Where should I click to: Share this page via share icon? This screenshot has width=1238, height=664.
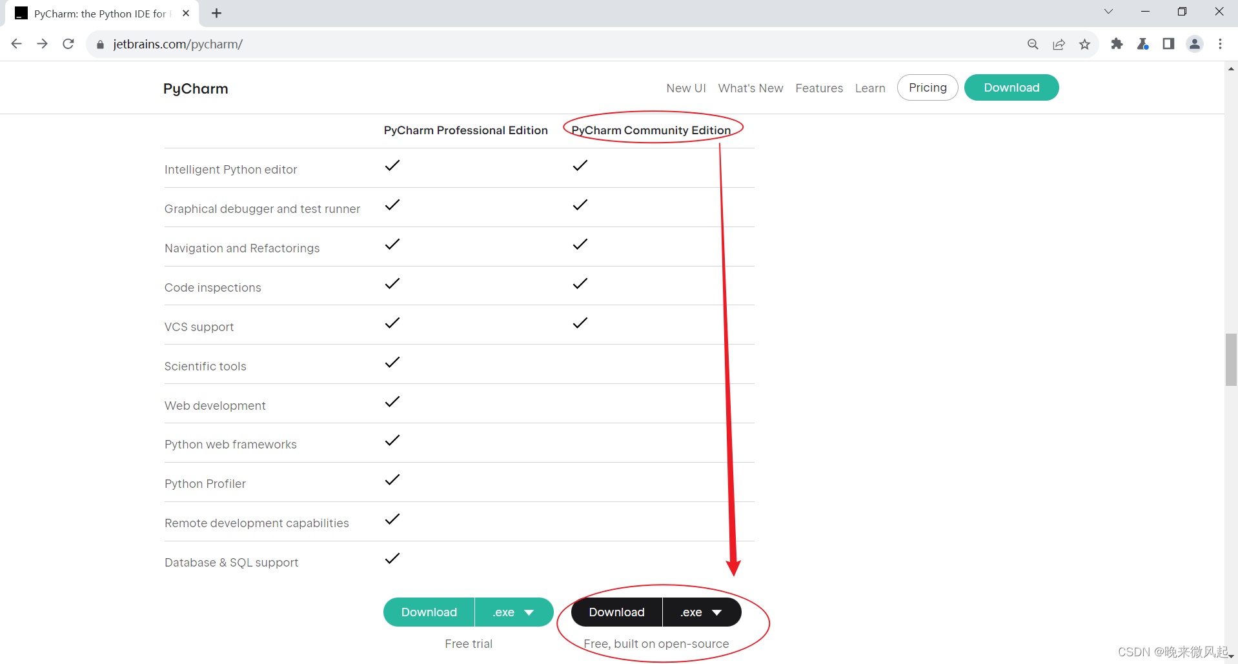click(x=1059, y=44)
